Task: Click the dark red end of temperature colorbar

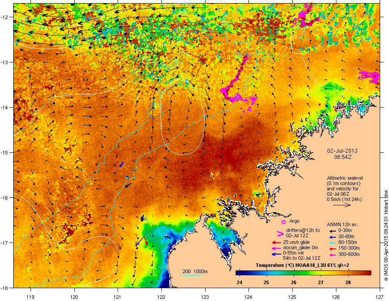Action: [x=369, y=273]
